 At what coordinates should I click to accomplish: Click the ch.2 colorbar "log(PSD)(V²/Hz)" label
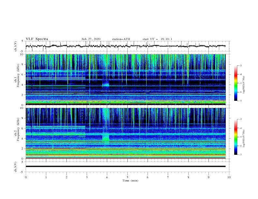coord(244,139)
